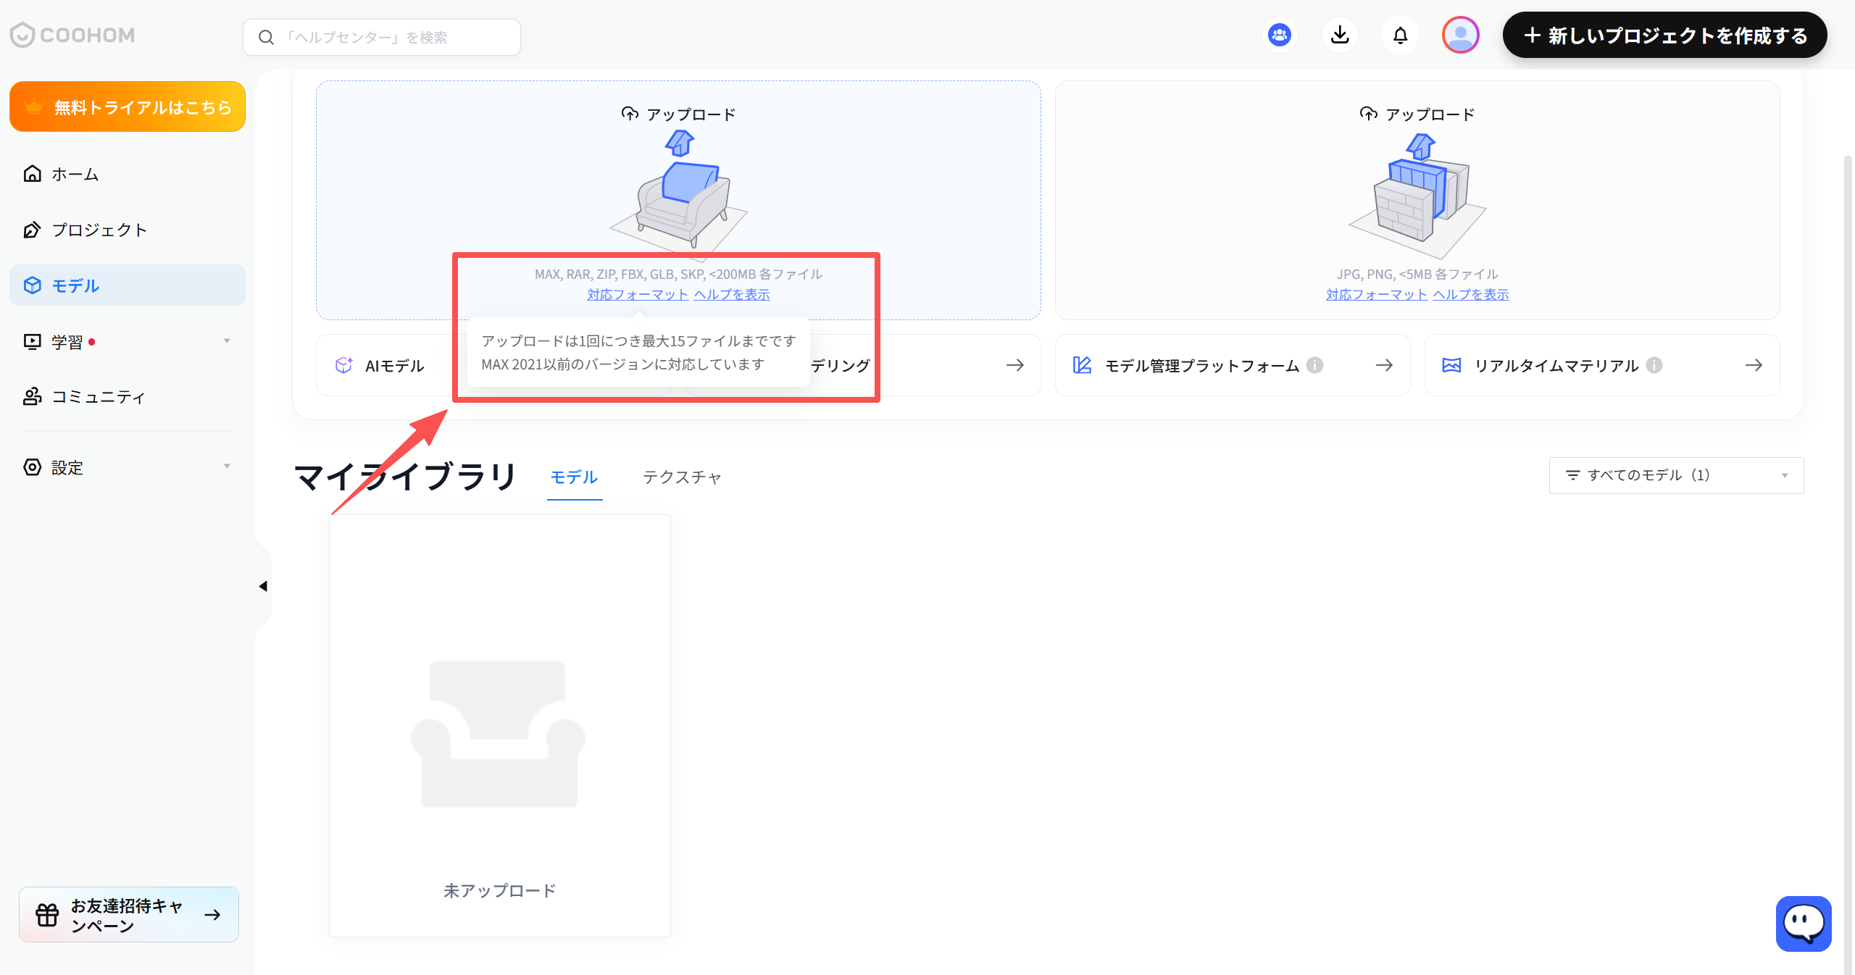Open お友達招待キャンペーン banner
The height and width of the screenshot is (975, 1855).
(129, 915)
